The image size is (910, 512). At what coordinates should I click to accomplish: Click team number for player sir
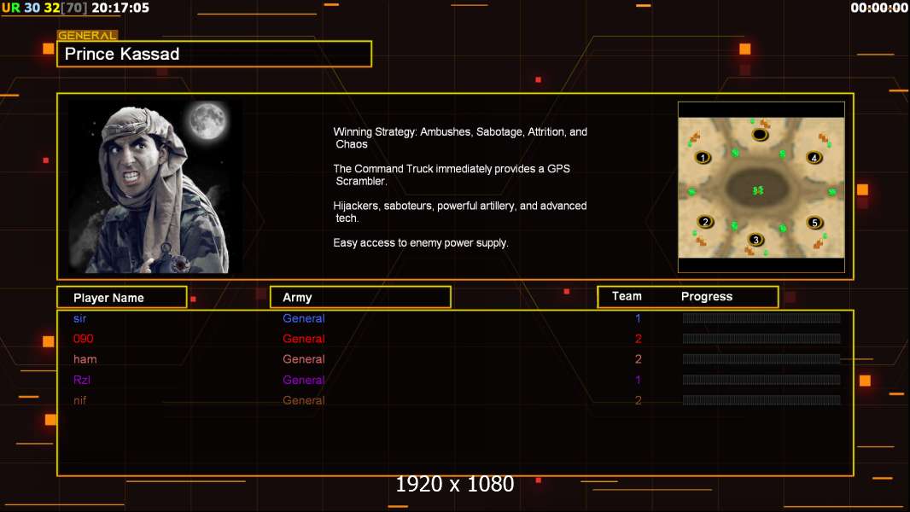tap(638, 318)
